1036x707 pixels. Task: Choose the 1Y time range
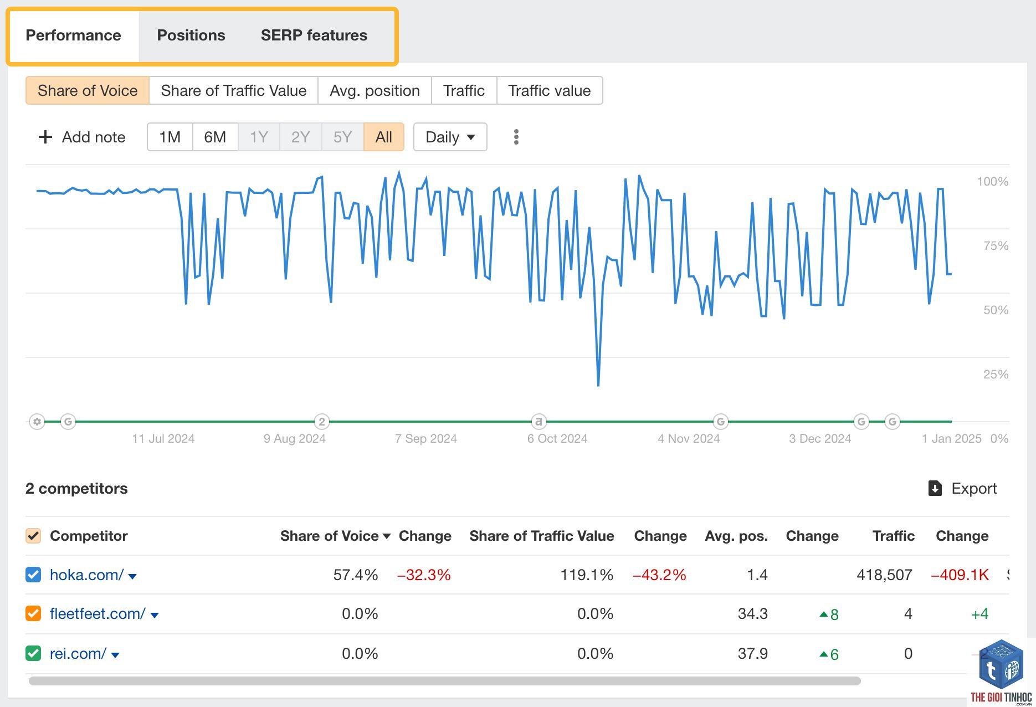click(259, 137)
